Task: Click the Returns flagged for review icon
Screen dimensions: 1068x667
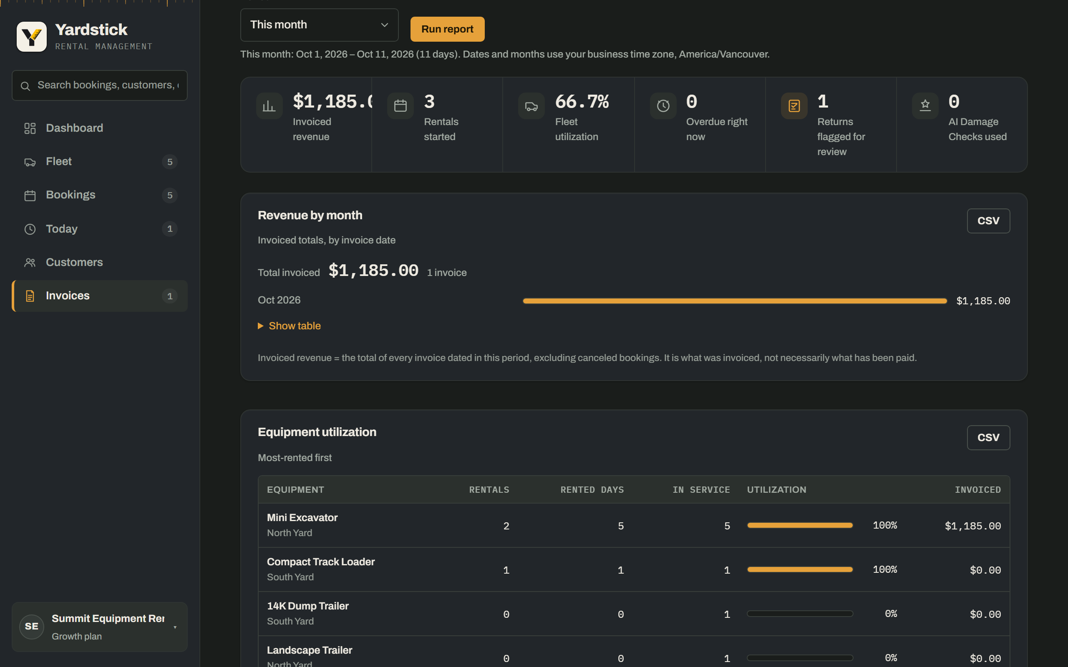Action: pyautogui.click(x=794, y=106)
